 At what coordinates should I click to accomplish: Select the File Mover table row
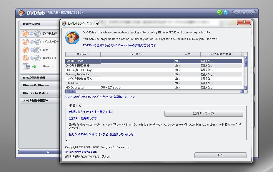tap(154, 83)
